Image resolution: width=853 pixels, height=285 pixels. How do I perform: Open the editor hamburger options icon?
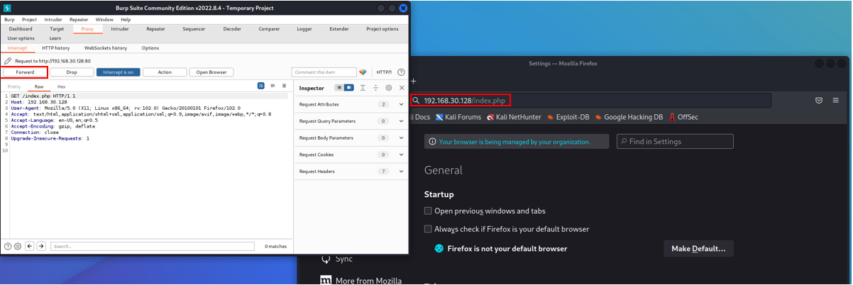(284, 86)
